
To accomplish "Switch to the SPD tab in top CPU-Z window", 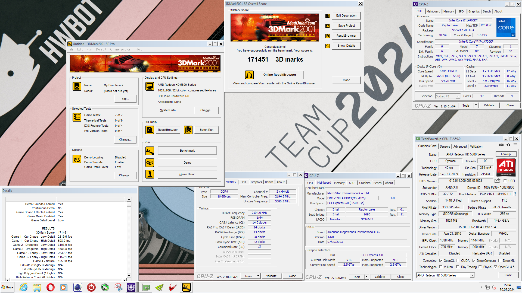I will [461, 11].
